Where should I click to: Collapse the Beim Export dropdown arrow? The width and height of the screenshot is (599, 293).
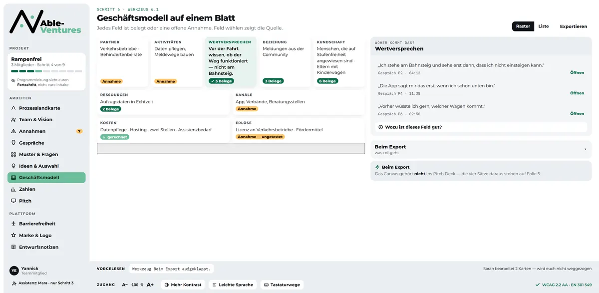585,149
